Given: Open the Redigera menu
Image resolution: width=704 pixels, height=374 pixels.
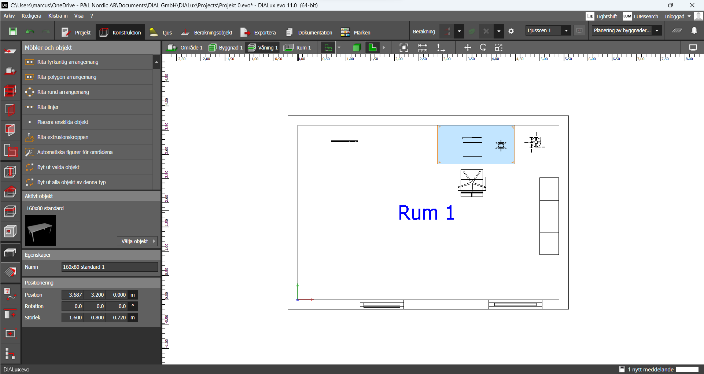Looking at the screenshot, I should pyautogui.click(x=31, y=16).
